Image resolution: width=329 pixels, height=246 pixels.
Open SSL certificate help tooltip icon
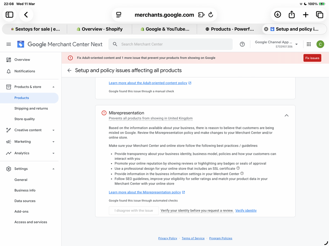point(238,168)
